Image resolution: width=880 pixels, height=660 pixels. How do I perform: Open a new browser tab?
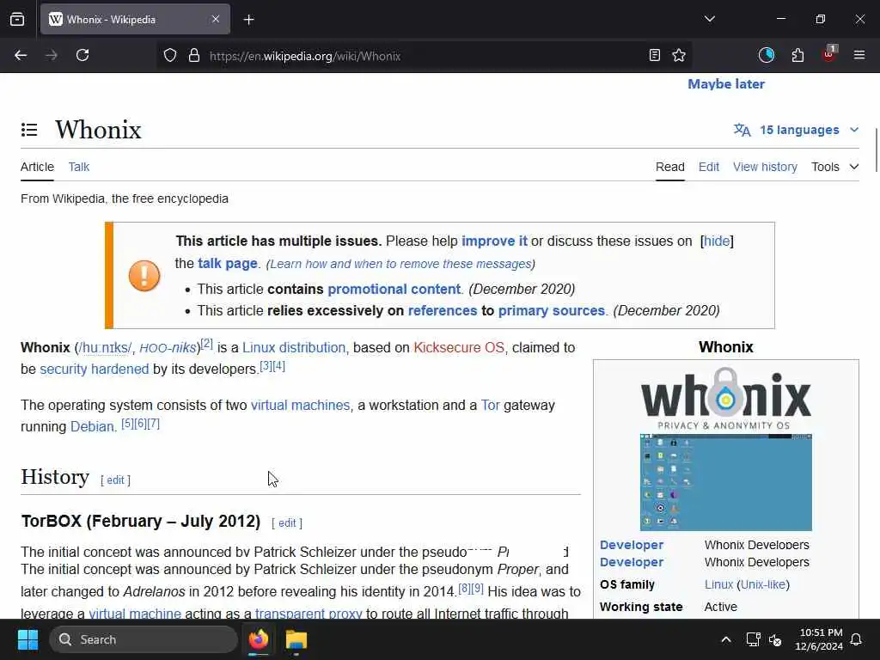[248, 20]
